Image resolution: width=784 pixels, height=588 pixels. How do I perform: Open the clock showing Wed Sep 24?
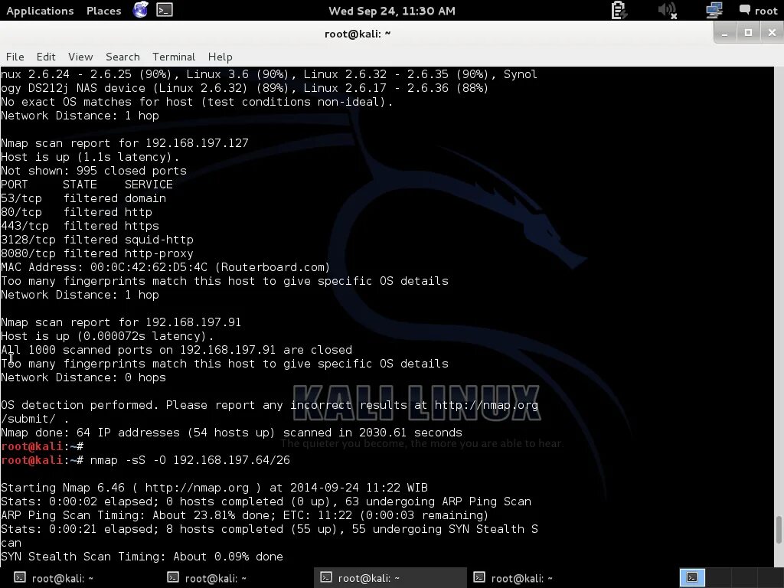391,11
